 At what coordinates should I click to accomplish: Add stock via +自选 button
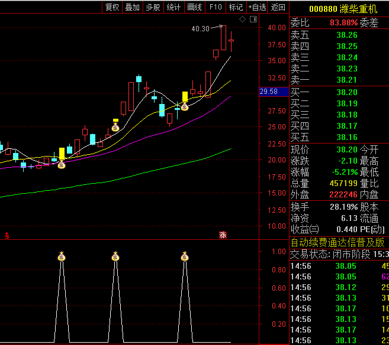[257, 7]
